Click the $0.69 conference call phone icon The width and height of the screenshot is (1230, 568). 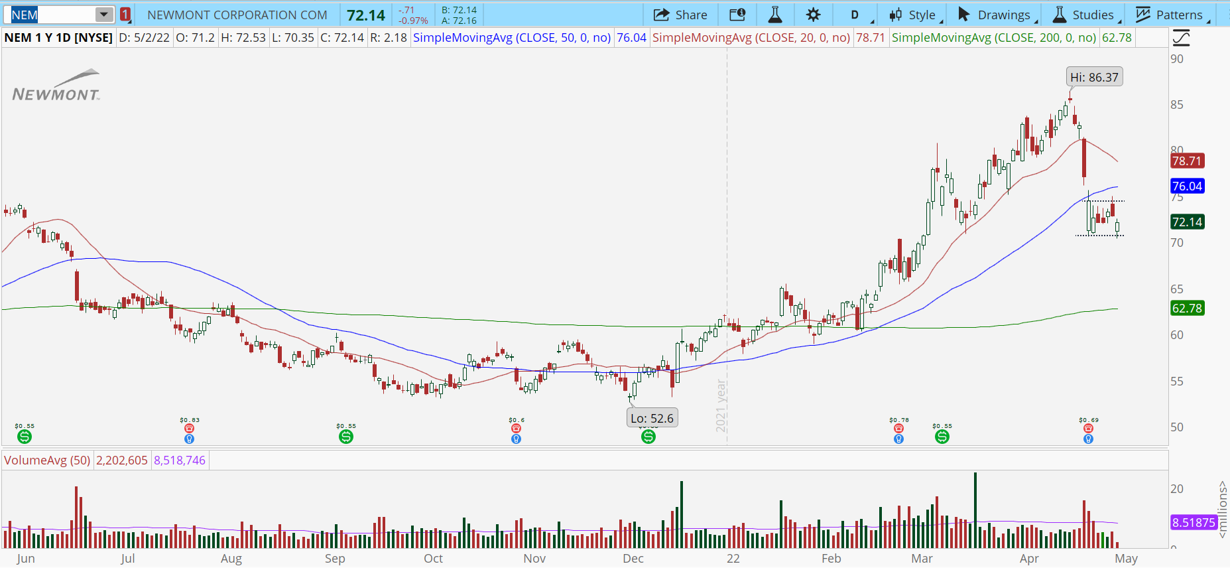coord(1088,429)
